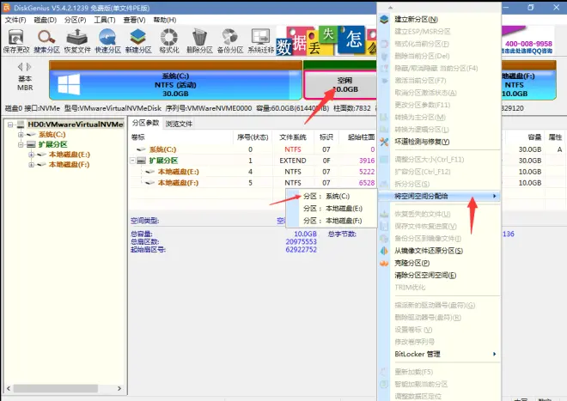Click the 序号(状态) column header
The height and width of the screenshot is (401, 567).
click(253, 137)
